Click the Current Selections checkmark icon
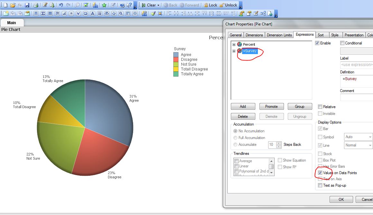 pyautogui.click(x=86, y=5)
